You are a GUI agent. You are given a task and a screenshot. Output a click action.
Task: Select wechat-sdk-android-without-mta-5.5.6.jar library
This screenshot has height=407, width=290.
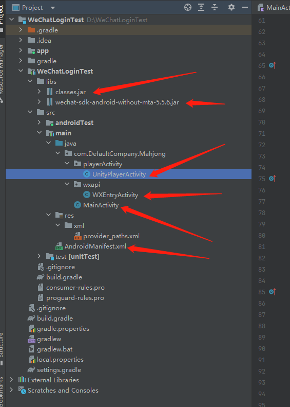117,102
